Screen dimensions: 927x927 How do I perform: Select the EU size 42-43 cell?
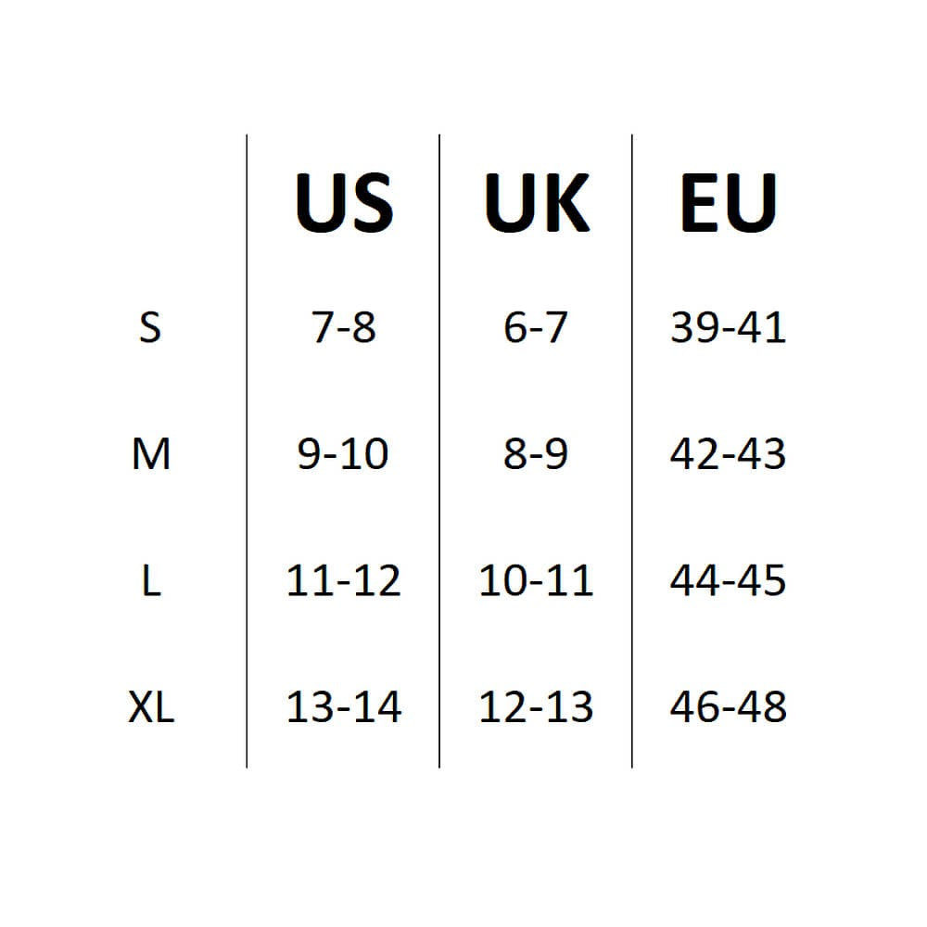click(x=728, y=454)
